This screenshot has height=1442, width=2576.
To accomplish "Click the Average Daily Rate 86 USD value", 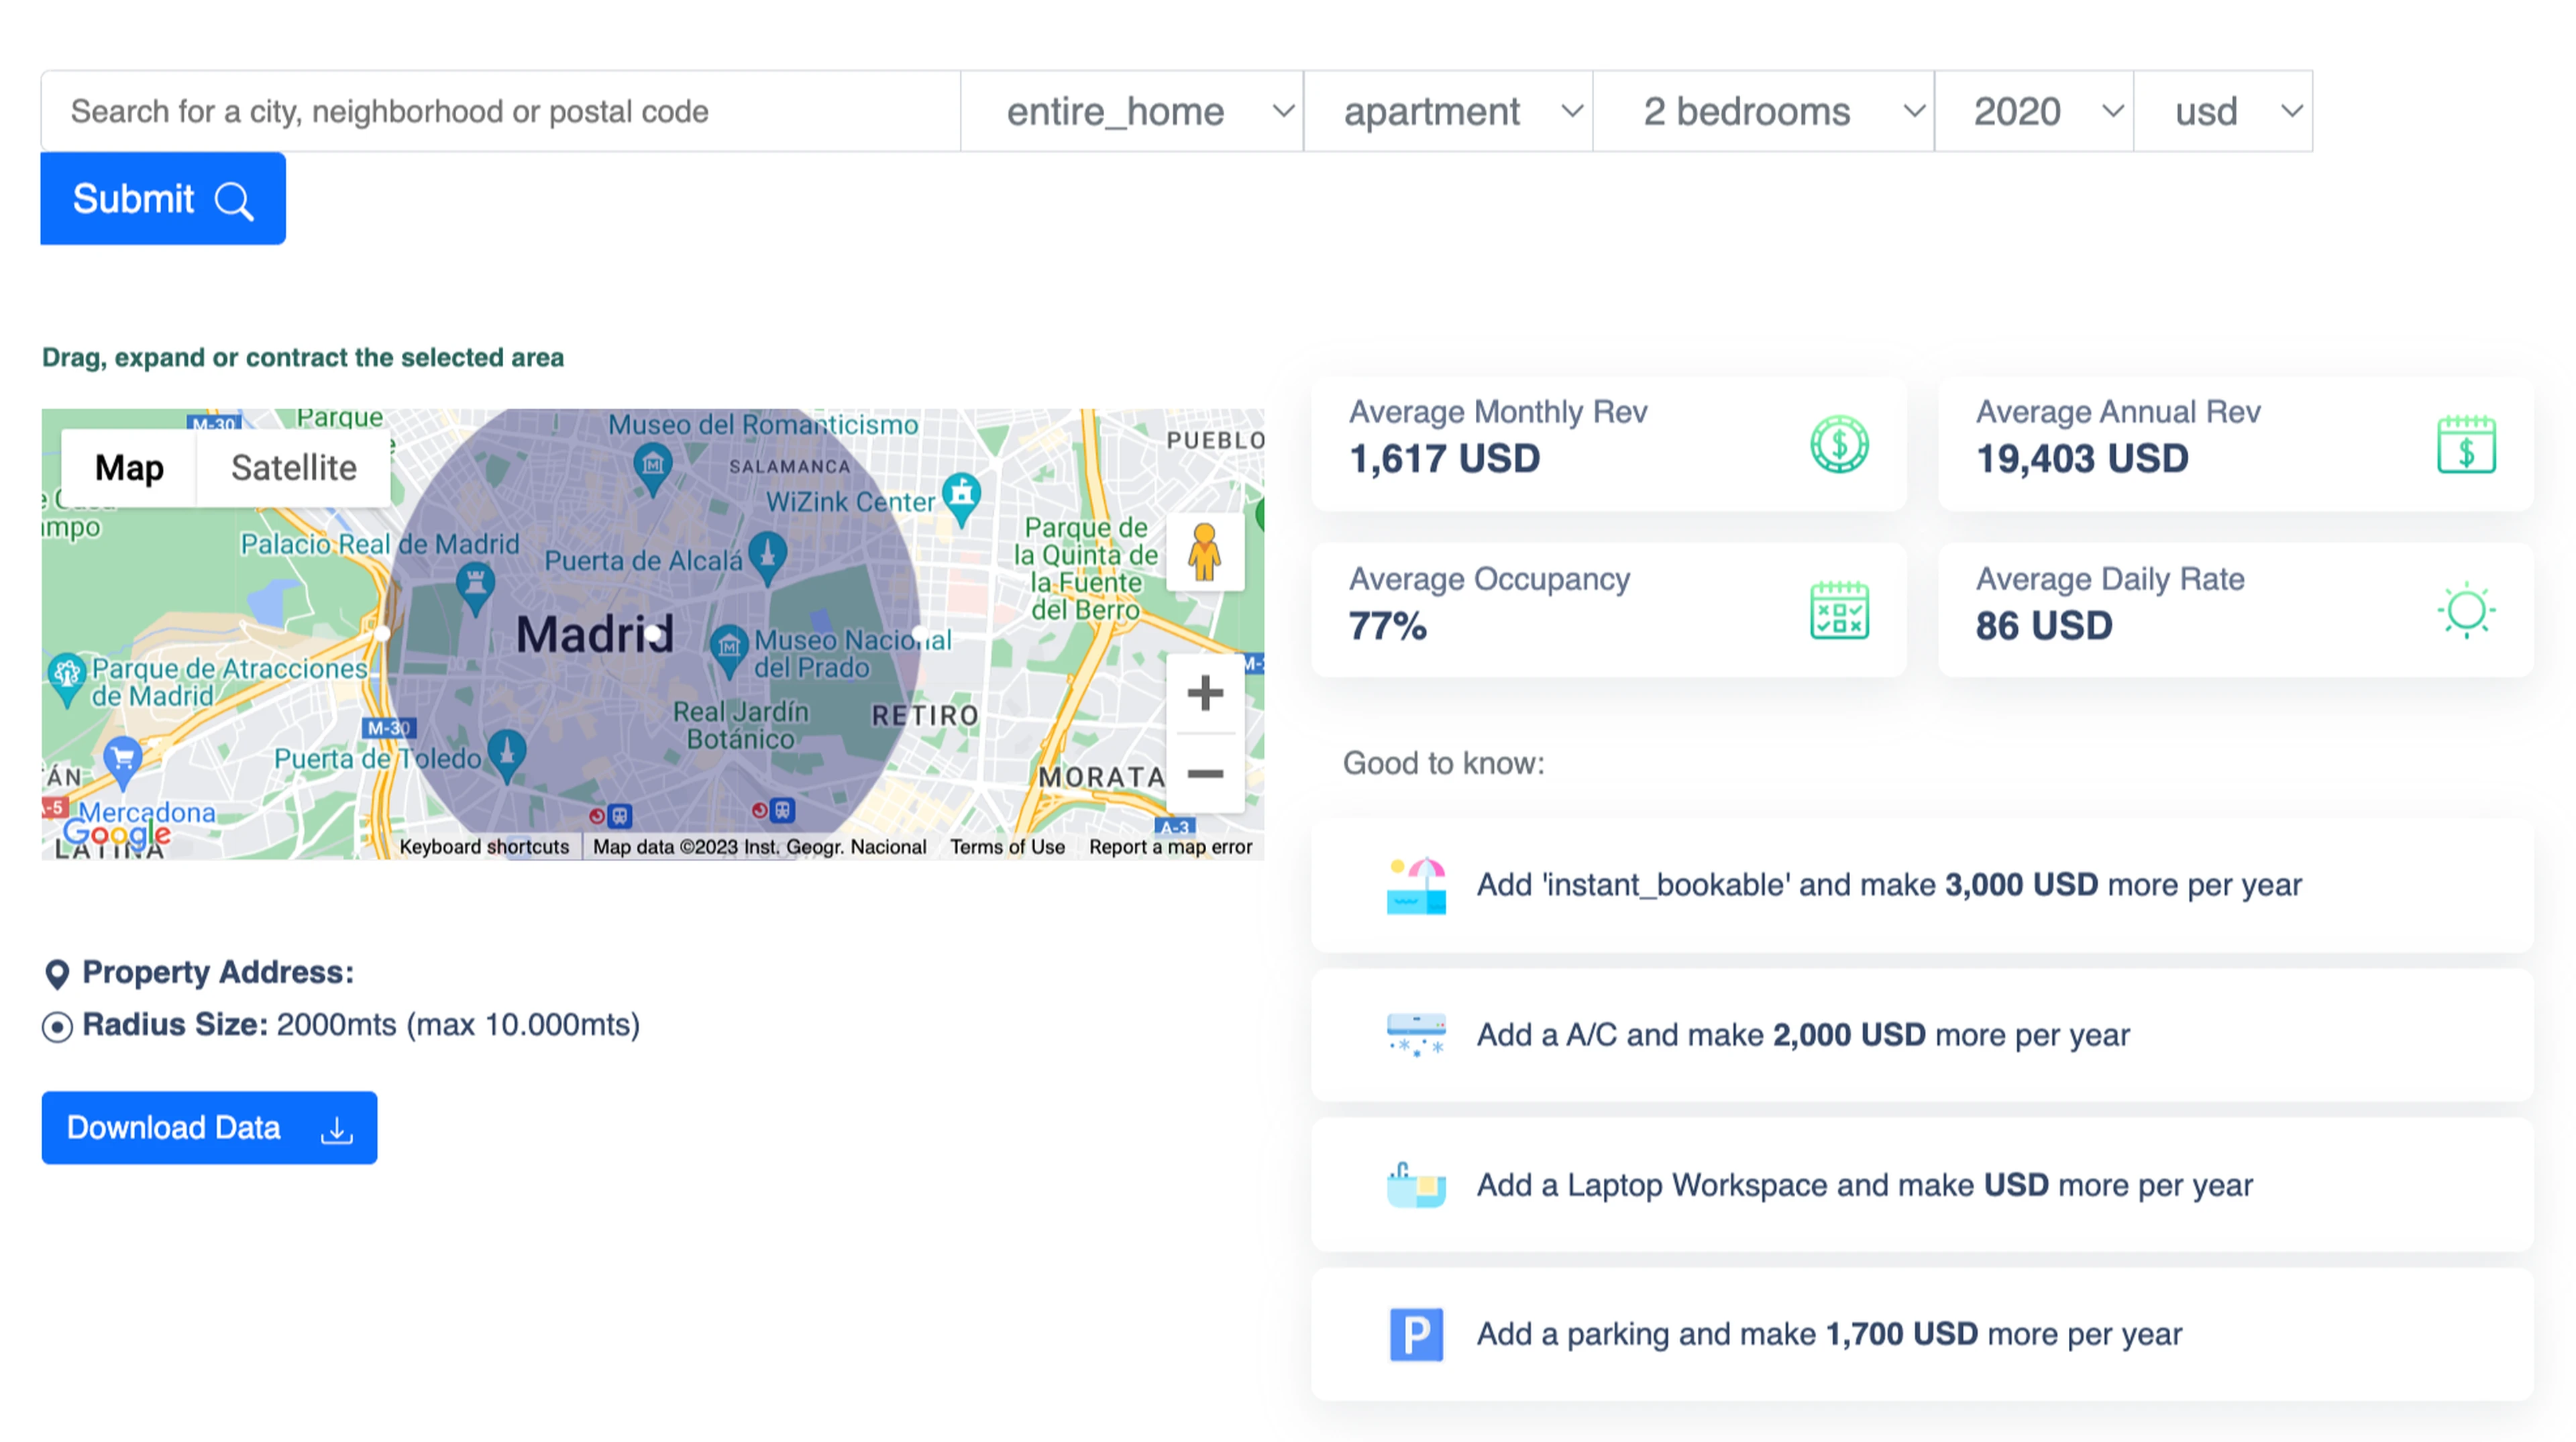I will tap(2044, 626).
